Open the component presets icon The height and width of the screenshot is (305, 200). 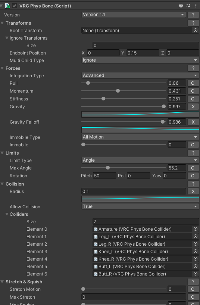[x=188, y=6]
